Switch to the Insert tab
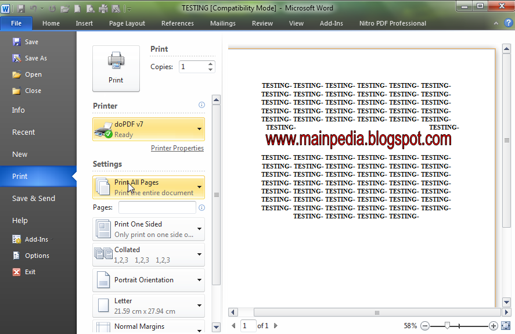The height and width of the screenshot is (334, 515). tap(84, 23)
